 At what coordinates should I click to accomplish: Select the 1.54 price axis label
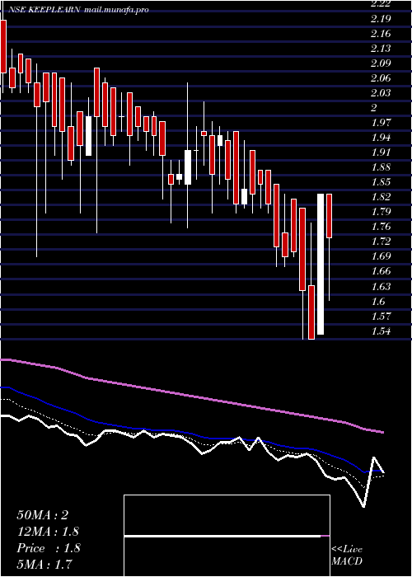click(x=381, y=331)
